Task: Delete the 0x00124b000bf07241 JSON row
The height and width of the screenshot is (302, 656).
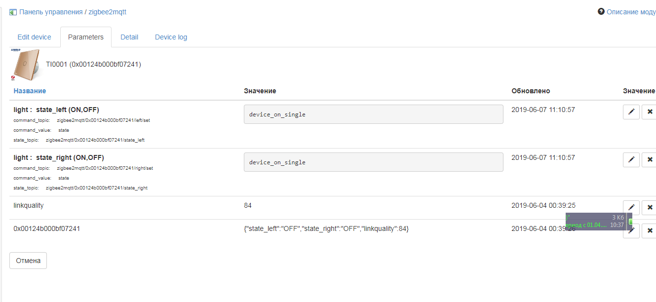Action: coord(649,231)
